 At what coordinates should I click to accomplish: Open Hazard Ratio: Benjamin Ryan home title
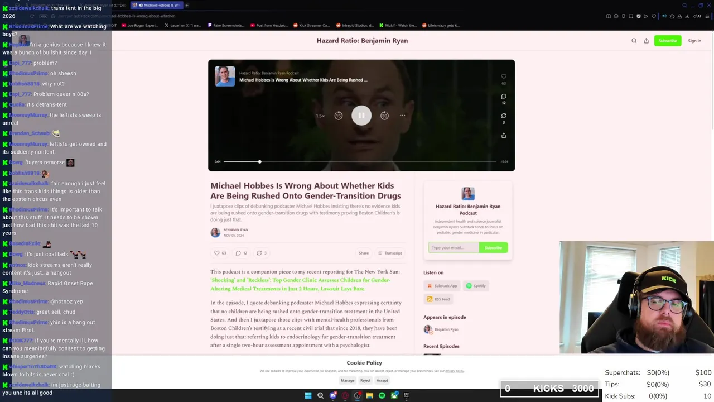[362, 41]
